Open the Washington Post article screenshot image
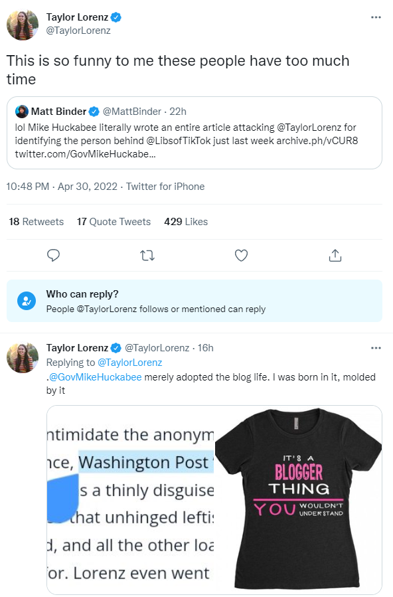393x597 pixels. point(130,499)
